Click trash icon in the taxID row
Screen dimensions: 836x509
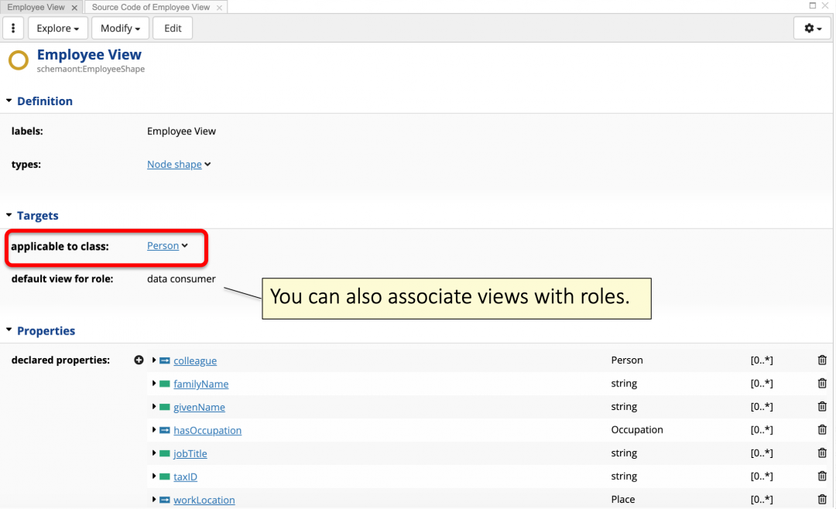[822, 477]
